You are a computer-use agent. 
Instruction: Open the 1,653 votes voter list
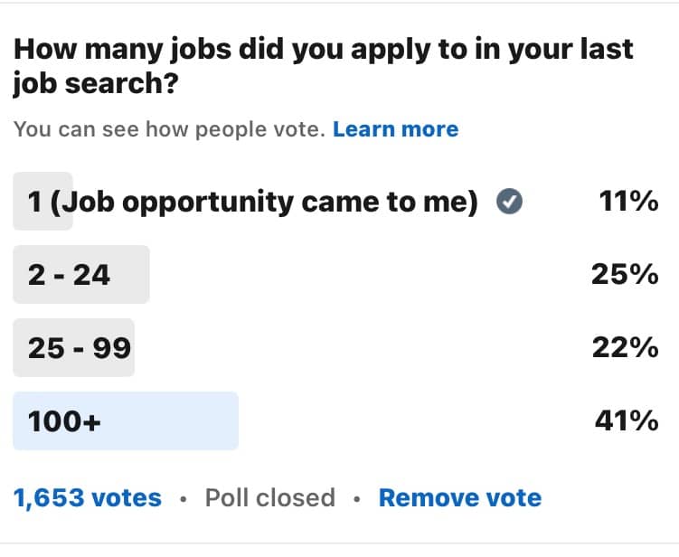coord(88,497)
